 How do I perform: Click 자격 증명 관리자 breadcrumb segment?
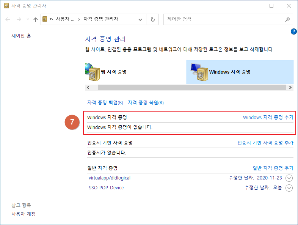[101, 19]
